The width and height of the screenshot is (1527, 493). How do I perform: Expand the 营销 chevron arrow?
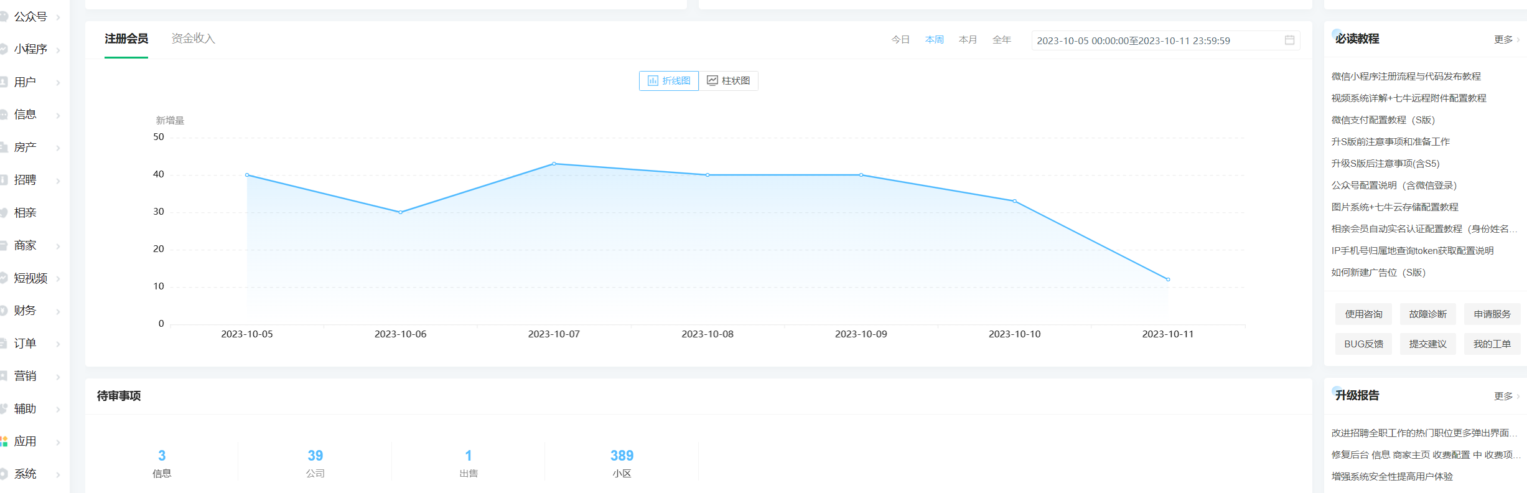pyautogui.click(x=58, y=377)
